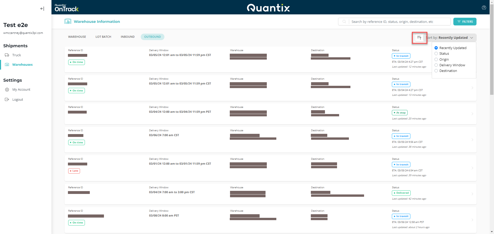Collapse the sidebar with the arrow icon
Screen dimensions: 494x234
42,9
